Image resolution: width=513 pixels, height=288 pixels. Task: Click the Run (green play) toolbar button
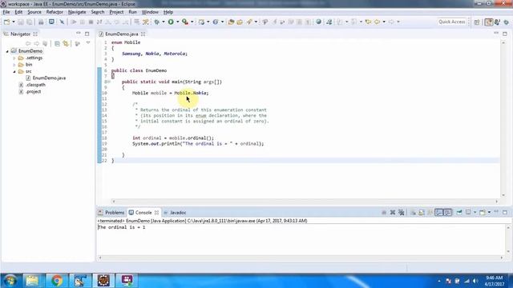(x=171, y=22)
